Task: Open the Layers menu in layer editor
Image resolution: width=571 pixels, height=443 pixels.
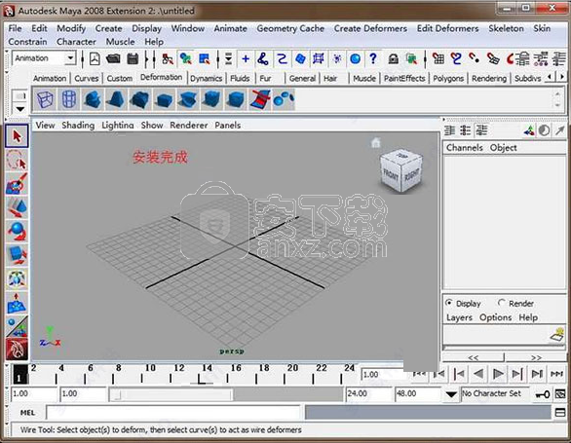Action: click(x=459, y=317)
